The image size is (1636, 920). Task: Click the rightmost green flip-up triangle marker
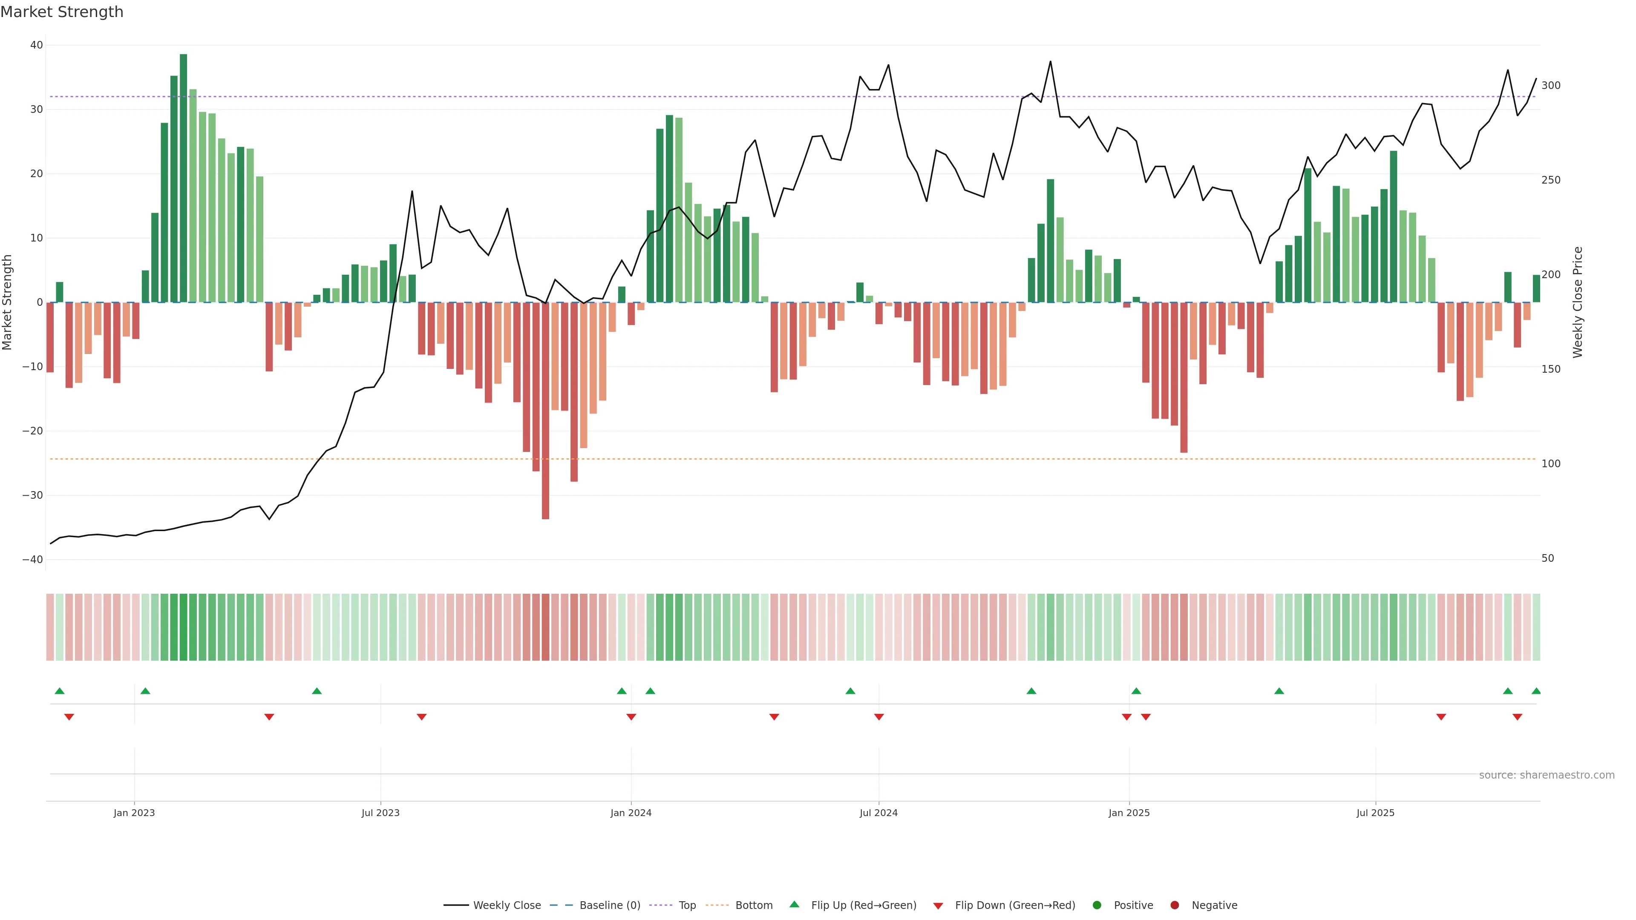coord(1535,691)
